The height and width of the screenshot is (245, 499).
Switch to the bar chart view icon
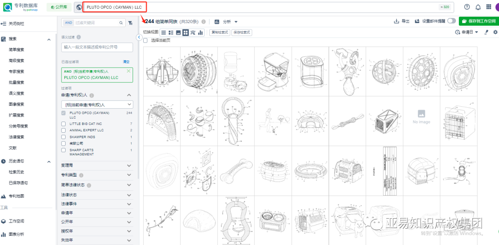coord(201,32)
